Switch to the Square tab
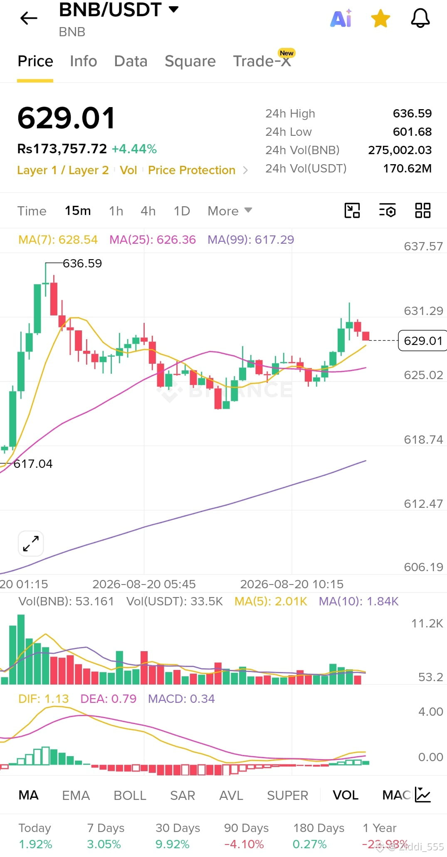This screenshot has height=857, width=447. (x=190, y=61)
